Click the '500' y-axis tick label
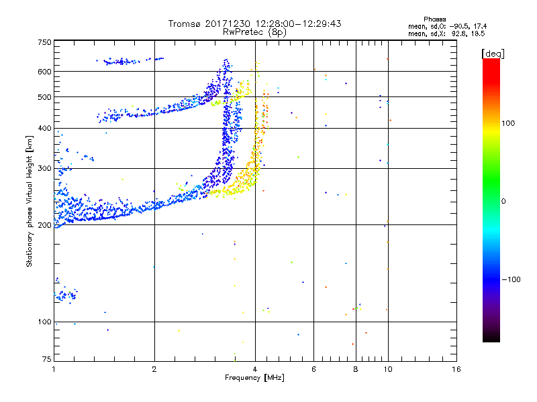The width and height of the screenshot is (537, 402). click(x=44, y=97)
